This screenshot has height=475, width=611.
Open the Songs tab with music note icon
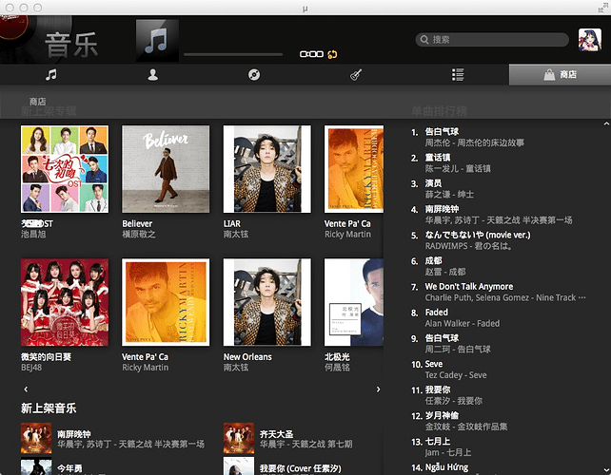pyautogui.click(x=50, y=74)
